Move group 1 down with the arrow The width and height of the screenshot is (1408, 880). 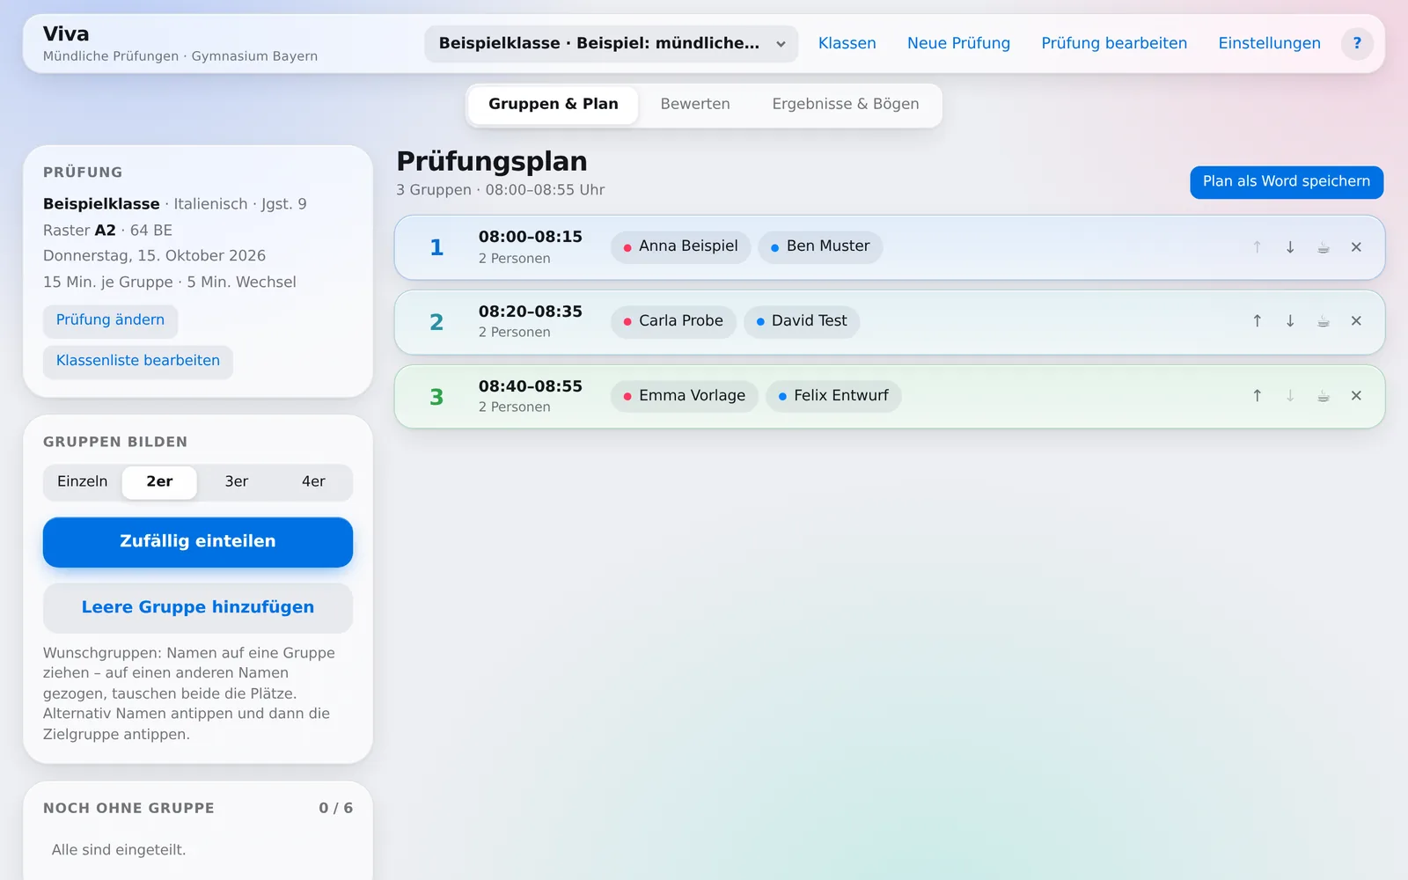click(1290, 247)
